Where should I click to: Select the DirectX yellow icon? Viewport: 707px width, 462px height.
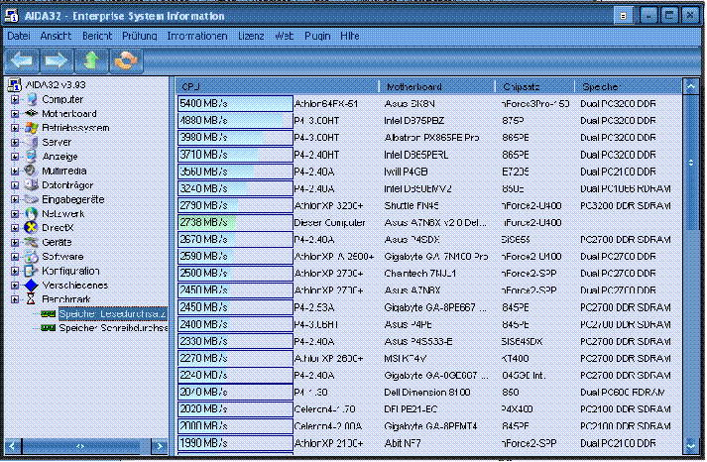click(31, 228)
